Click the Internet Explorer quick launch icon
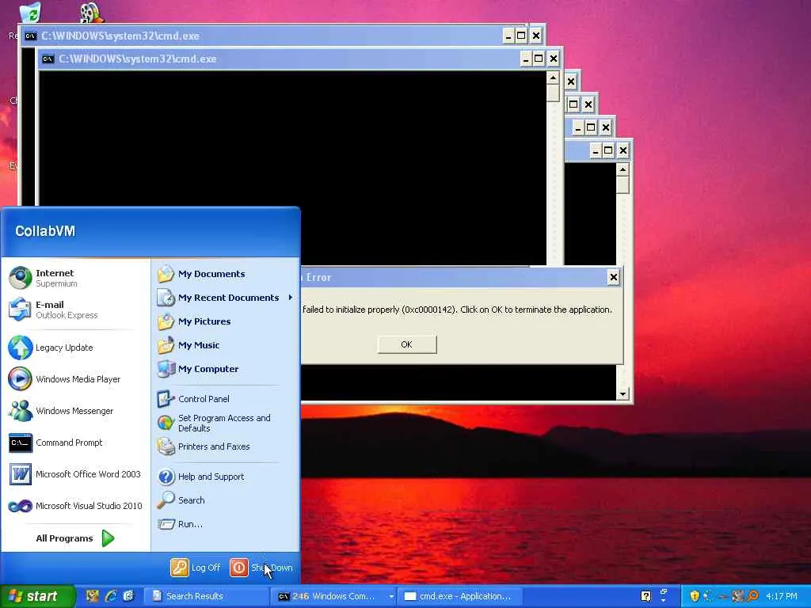Image resolution: width=811 pixels, height=608 pixels. [x=111, y=596]
